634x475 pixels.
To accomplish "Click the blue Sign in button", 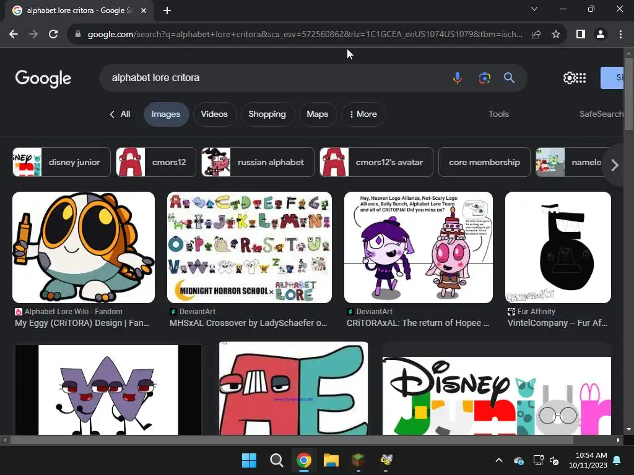I will pyautogui.click(x=612, y=78).
